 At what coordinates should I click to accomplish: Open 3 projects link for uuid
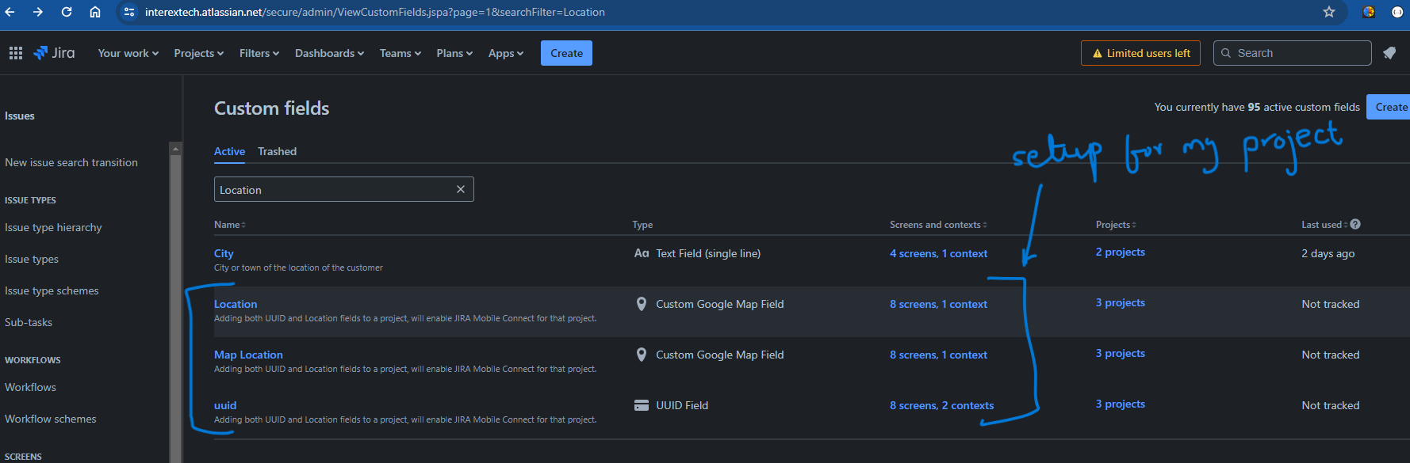coord(1120,404)
